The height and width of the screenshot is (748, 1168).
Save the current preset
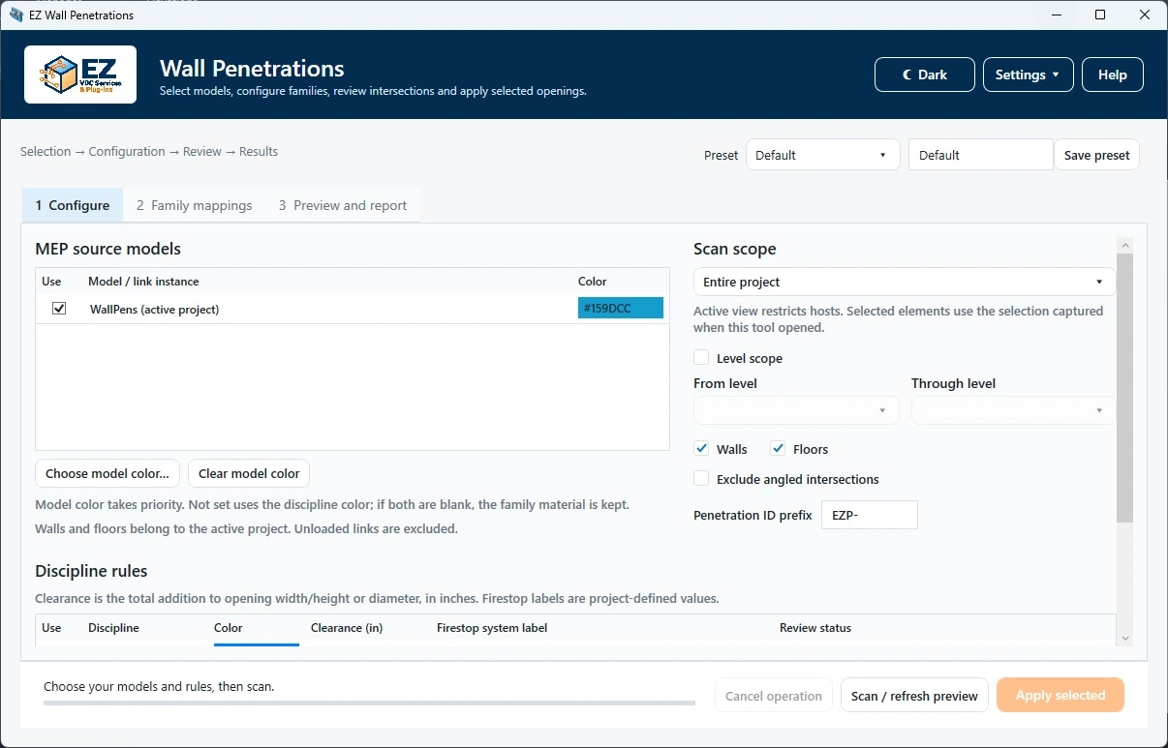point(1096,155)
